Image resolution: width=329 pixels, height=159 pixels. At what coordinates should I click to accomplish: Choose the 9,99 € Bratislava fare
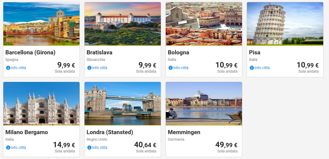tap(147, 65)
